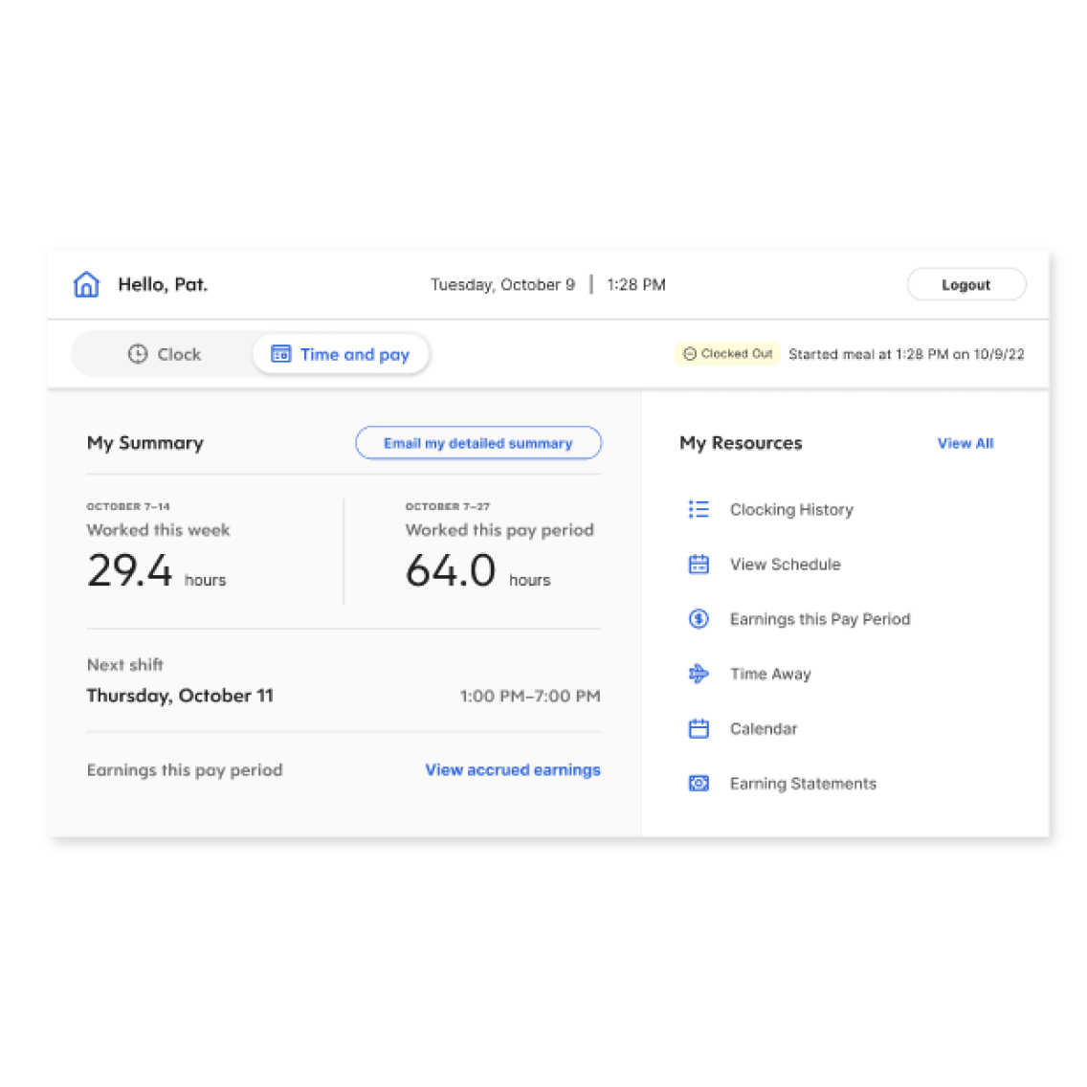This screenshot has height=1087, width=1087.
Task: Click View All next to My Resources
Action: [965, 443]
